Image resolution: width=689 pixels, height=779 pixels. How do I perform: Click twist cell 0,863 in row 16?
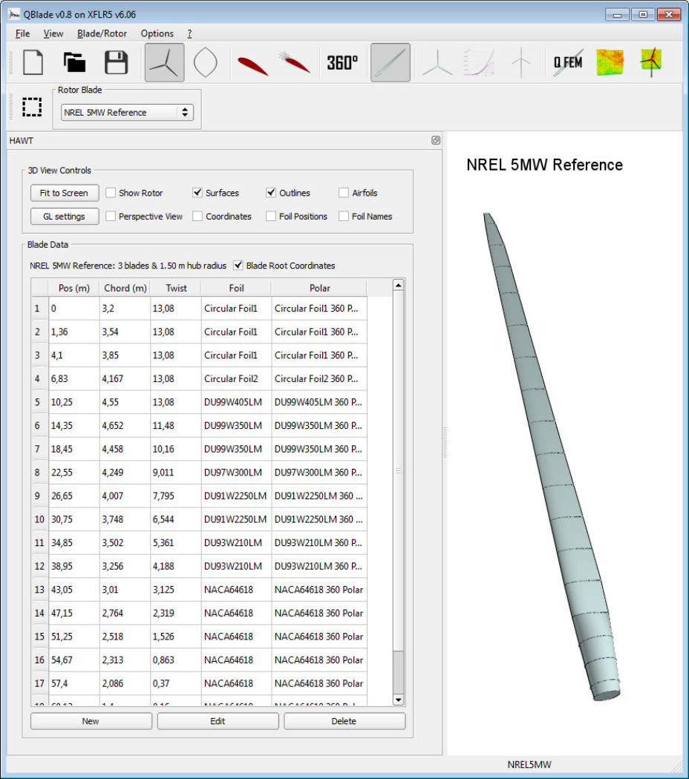[175, 660]
